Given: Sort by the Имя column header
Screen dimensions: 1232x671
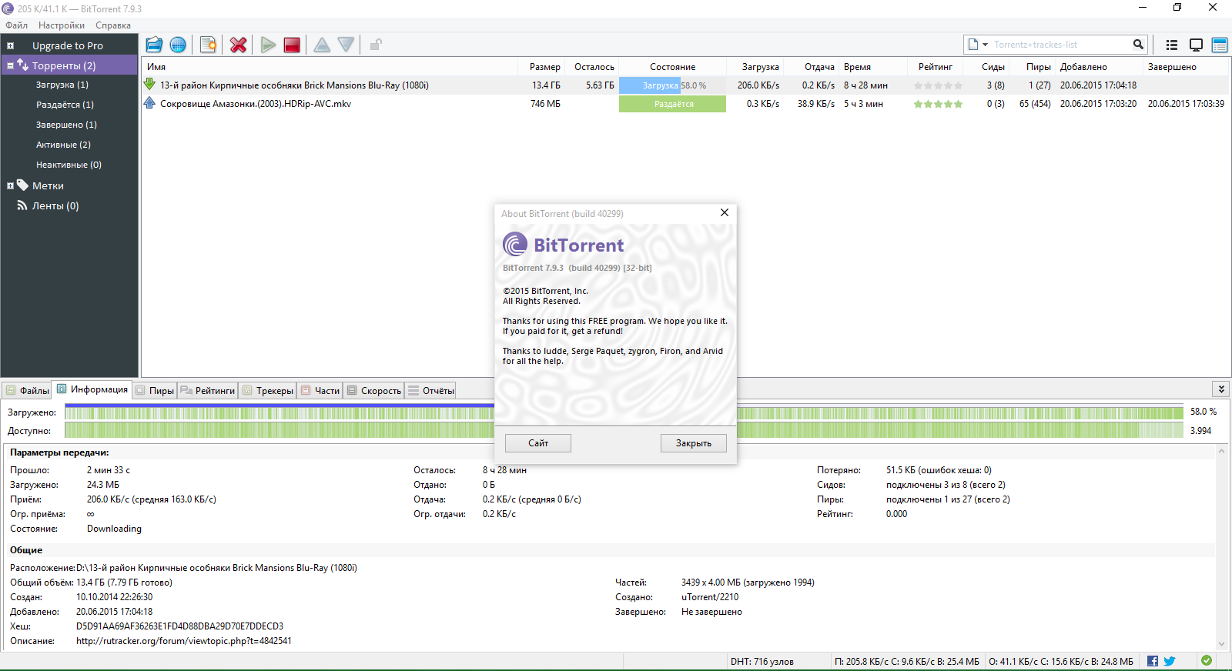Looking at the screenshot, I should pyautogui.click(x=156, y=67).
